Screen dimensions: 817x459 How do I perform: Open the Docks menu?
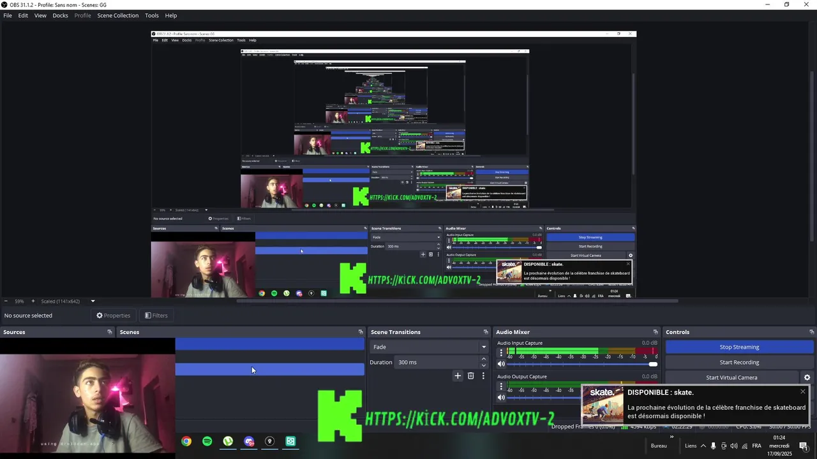point(60,15)
